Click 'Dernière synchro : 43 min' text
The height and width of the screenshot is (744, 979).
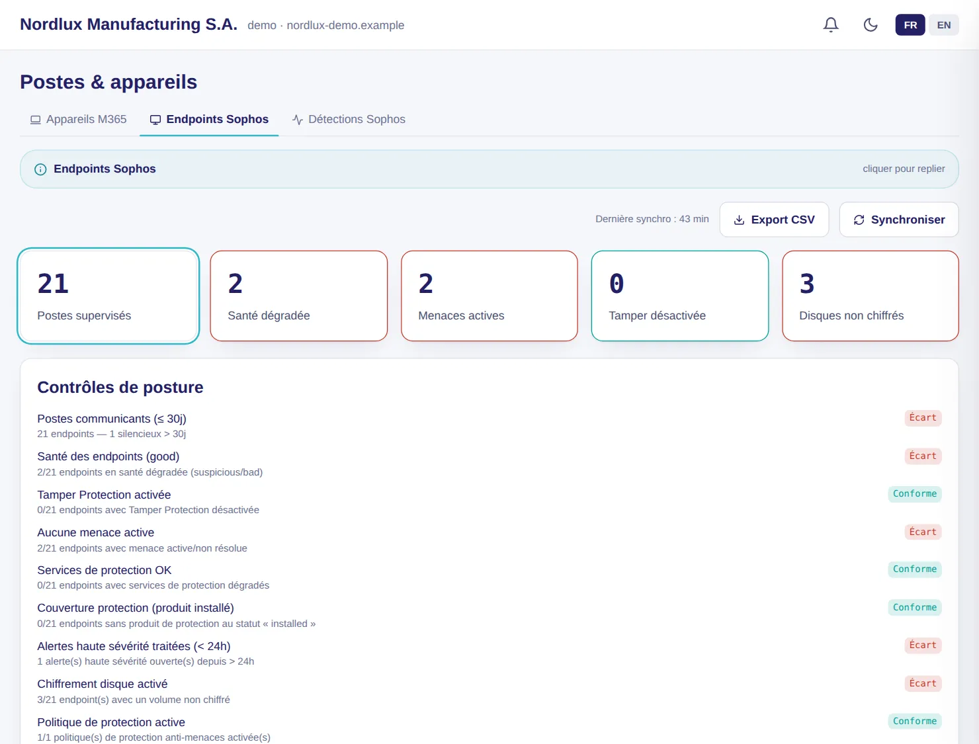(x=652, y=219)
